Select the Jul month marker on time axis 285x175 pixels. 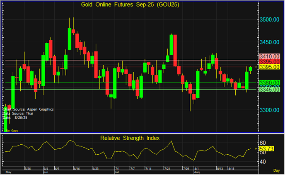[117, 171]
